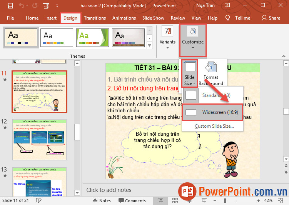
Task: Click animation star under slide 13 number
Action: [5, 175]
